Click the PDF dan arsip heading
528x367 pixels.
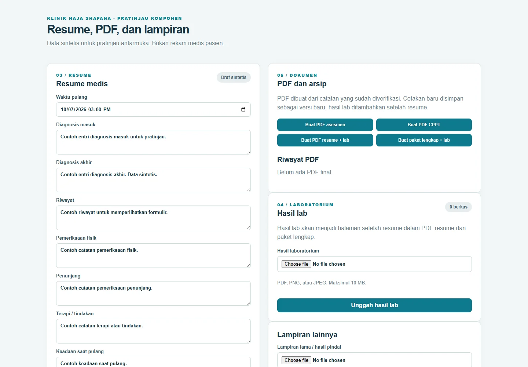(x=302, y=84)
